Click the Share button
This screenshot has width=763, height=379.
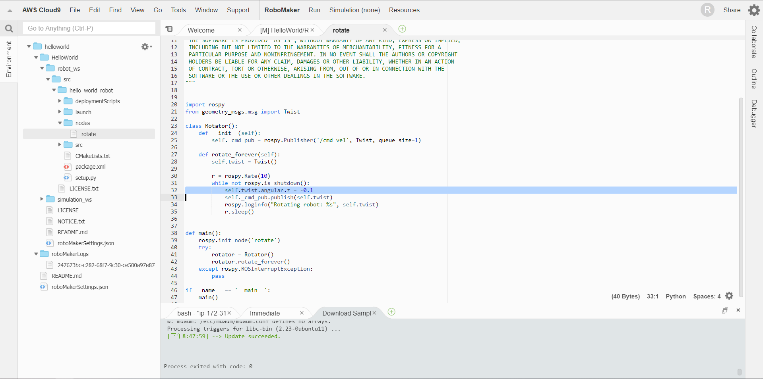732,10
